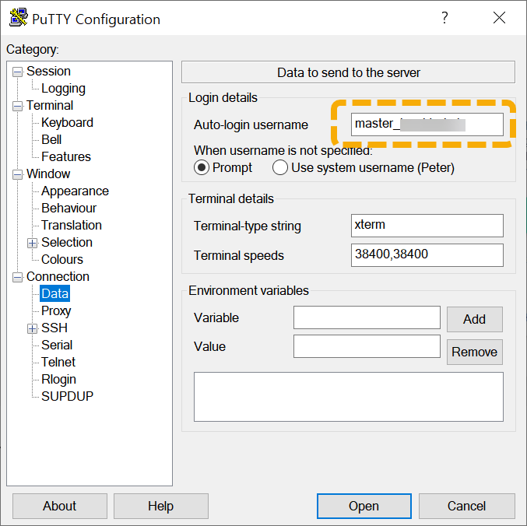Select Telnet in the category tree
This screenshot has width=527, height=526.
coord(58,363)
